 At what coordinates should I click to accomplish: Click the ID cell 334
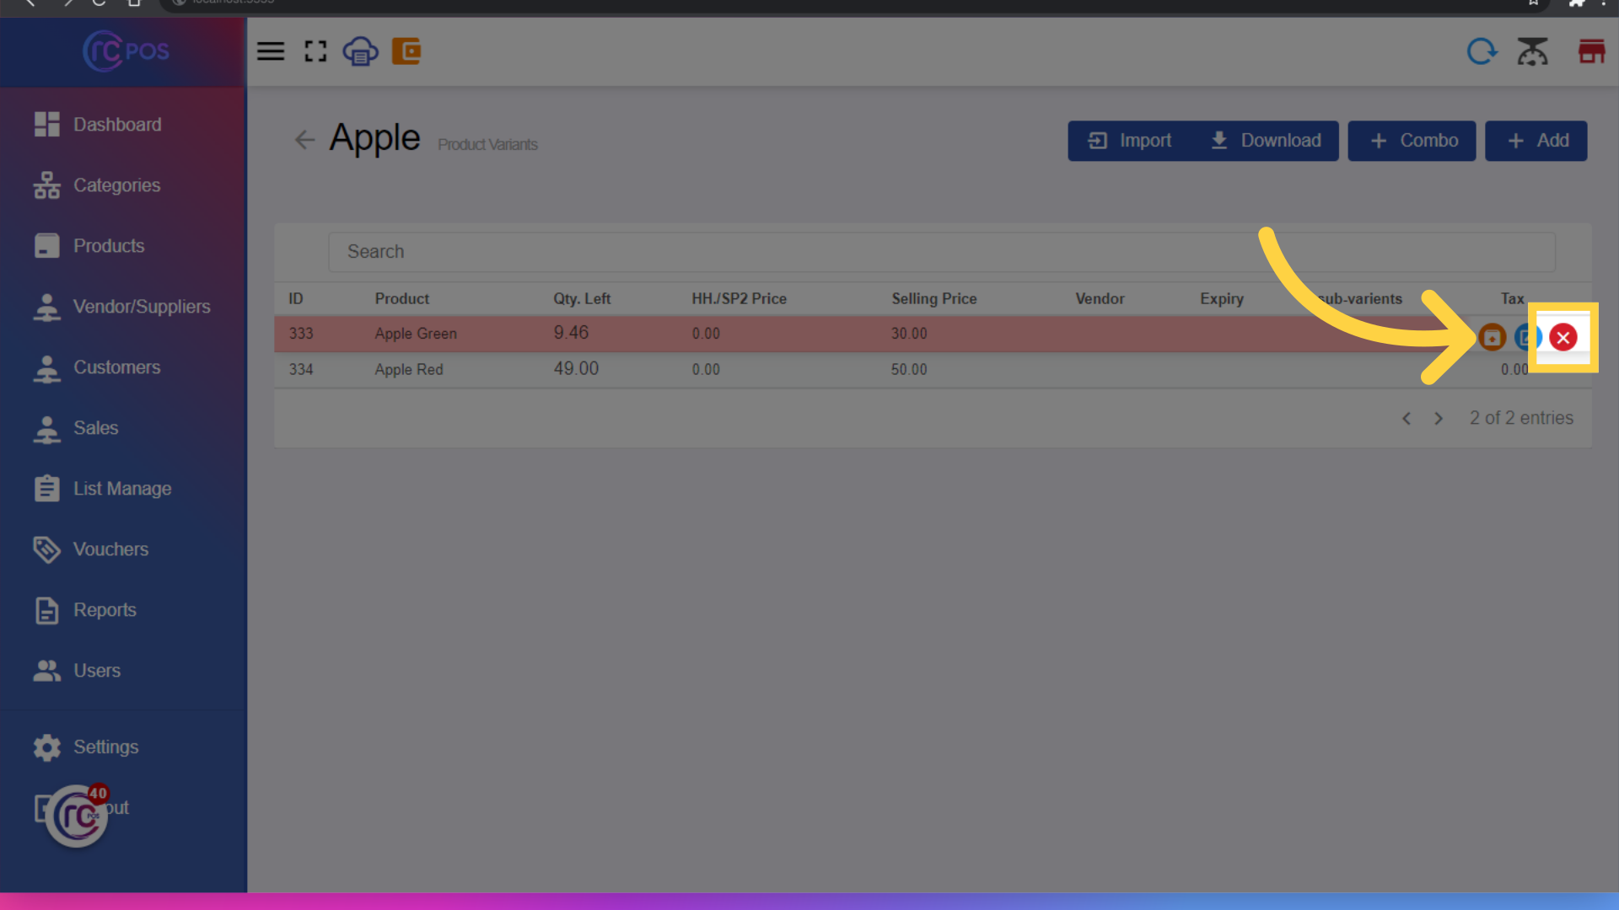pos(301,370)
